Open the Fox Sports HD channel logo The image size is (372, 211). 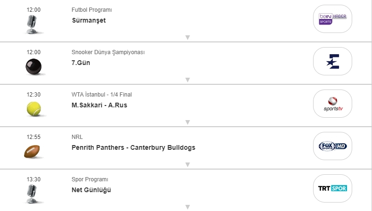tap(332, 146)
